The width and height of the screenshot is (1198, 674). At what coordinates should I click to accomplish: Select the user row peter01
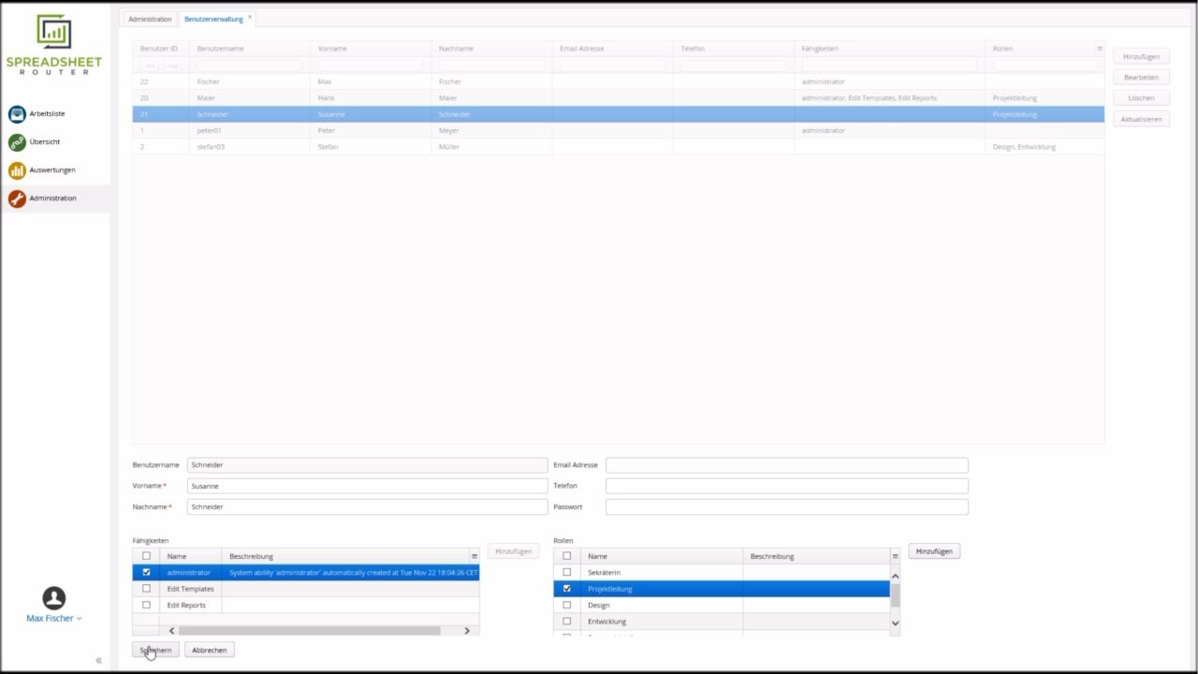point(618,131)
